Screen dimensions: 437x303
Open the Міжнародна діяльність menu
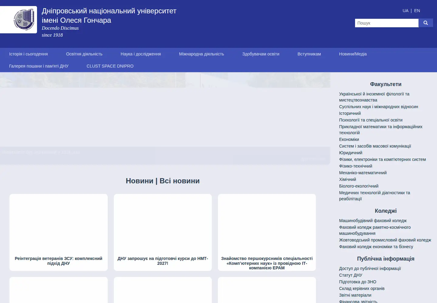coord(202,54)
